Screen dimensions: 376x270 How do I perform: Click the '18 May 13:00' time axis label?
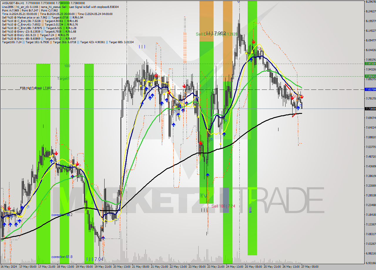click(65, 267)
